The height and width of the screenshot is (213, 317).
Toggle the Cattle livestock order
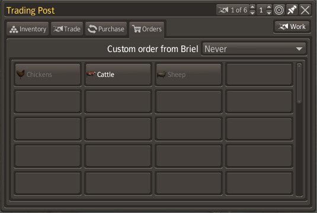[x=118, y=75]
